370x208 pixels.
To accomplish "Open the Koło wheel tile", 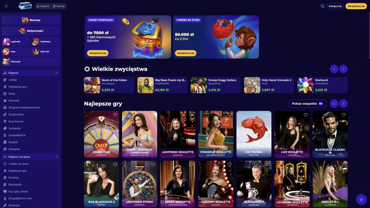I will click(x=16, y=51).
